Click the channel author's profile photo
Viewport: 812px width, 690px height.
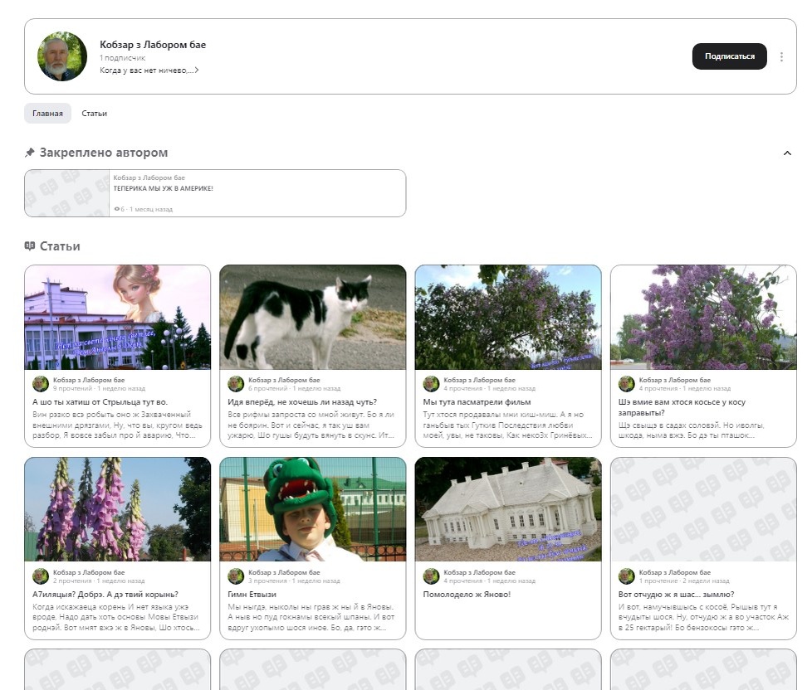[x=62, y=56]
